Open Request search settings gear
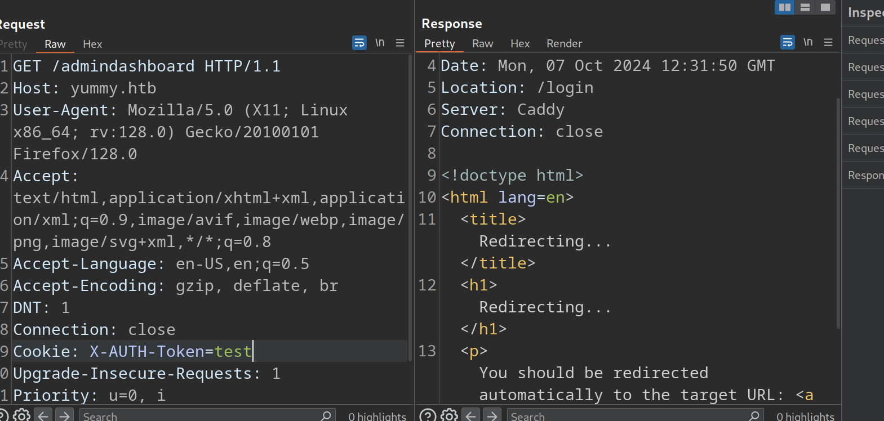 pos(21,415)
